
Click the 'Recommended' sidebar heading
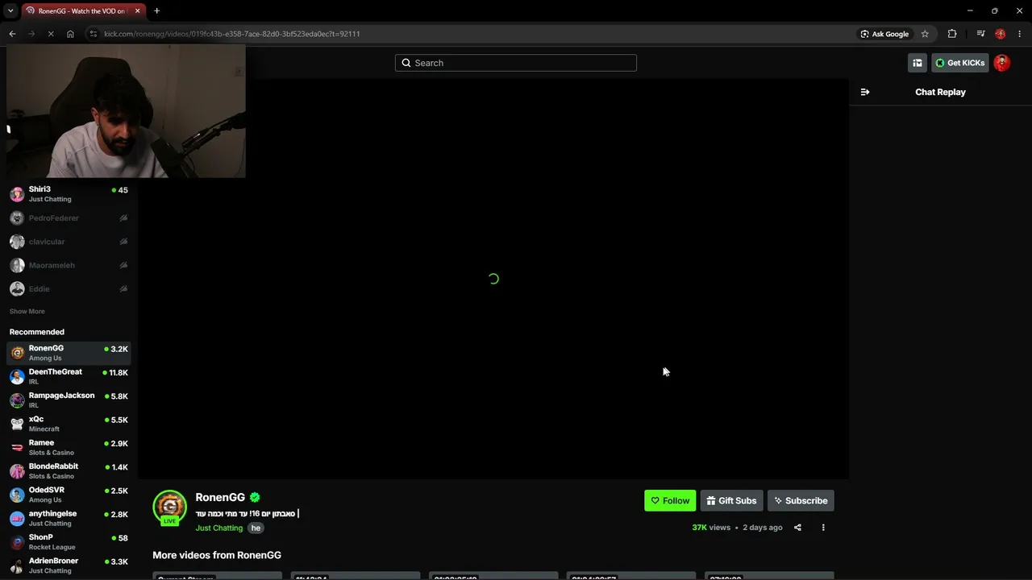pos(37,332)
